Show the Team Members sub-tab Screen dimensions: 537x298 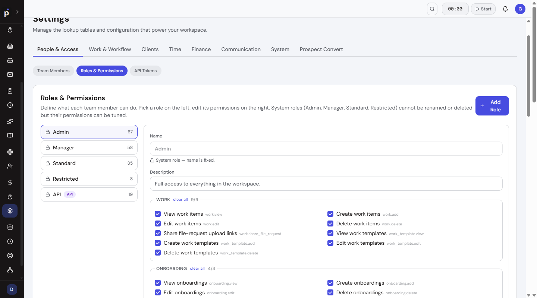[x=53, y=71]
